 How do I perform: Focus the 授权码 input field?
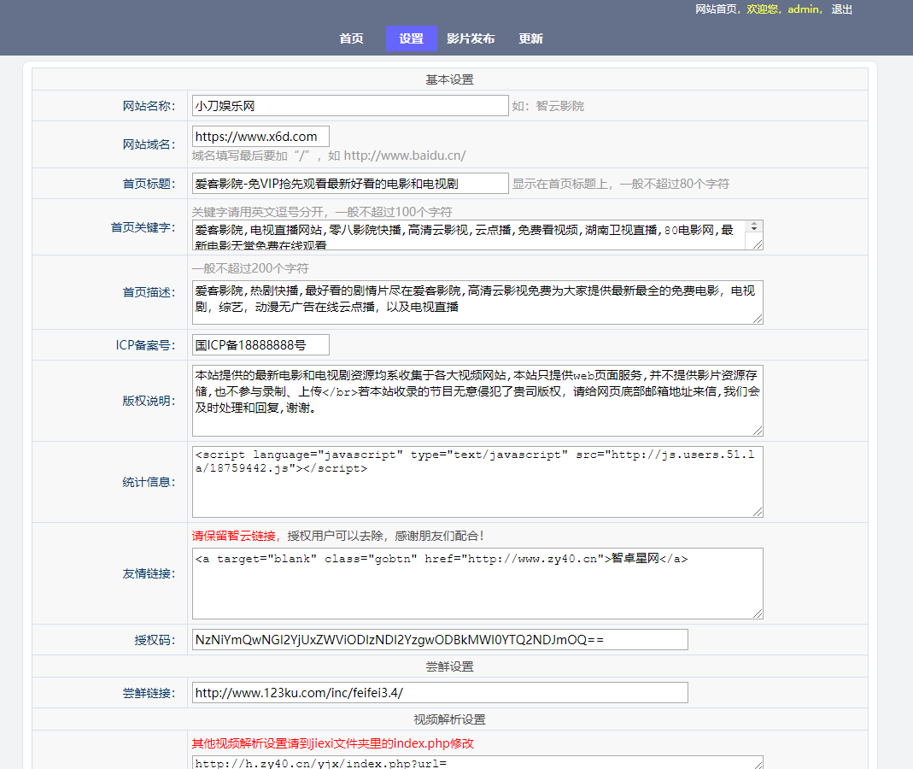click(439, 640)
